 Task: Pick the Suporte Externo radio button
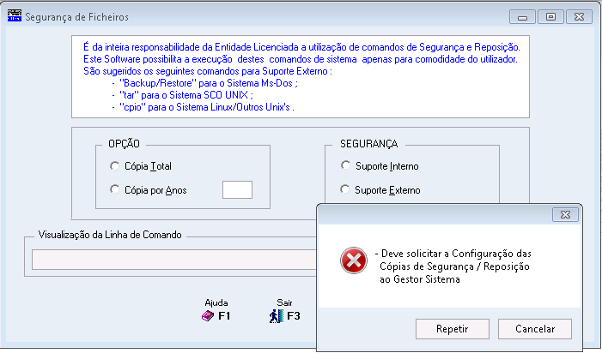tap(345, 189)
